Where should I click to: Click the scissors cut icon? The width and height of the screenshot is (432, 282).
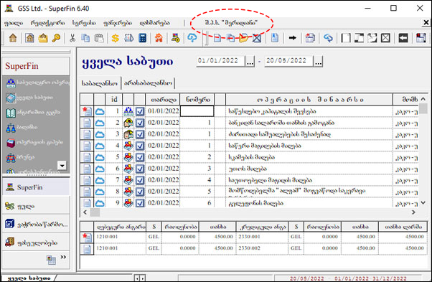pos(72,38)
